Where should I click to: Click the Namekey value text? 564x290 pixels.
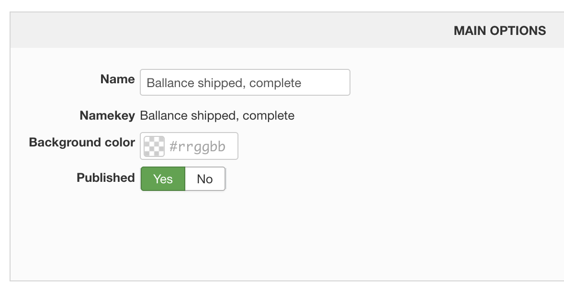pos(217,115)
